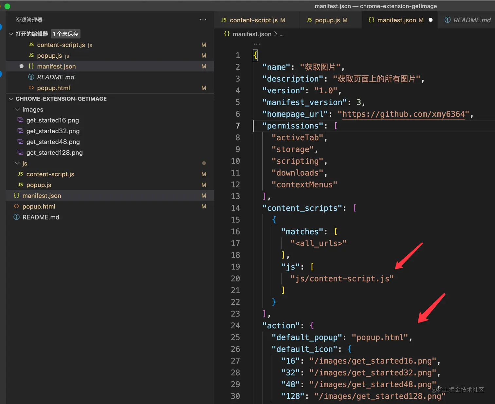Click the "manifest_version" key

[x=304, y=102]
